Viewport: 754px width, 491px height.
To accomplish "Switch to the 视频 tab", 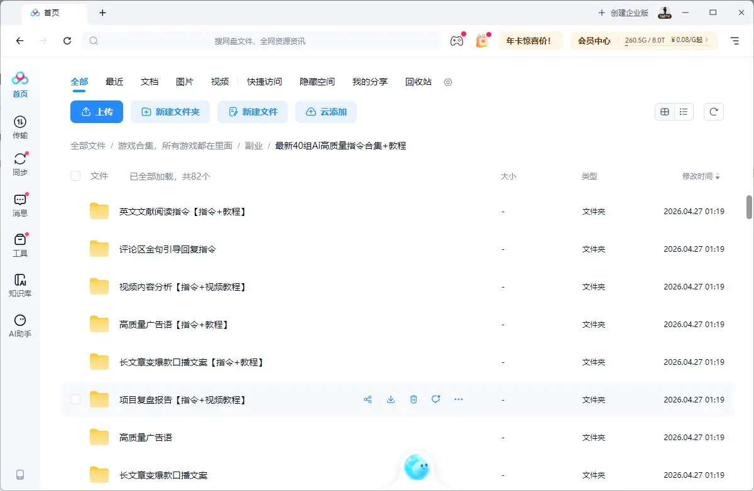I will pos(219,82).
